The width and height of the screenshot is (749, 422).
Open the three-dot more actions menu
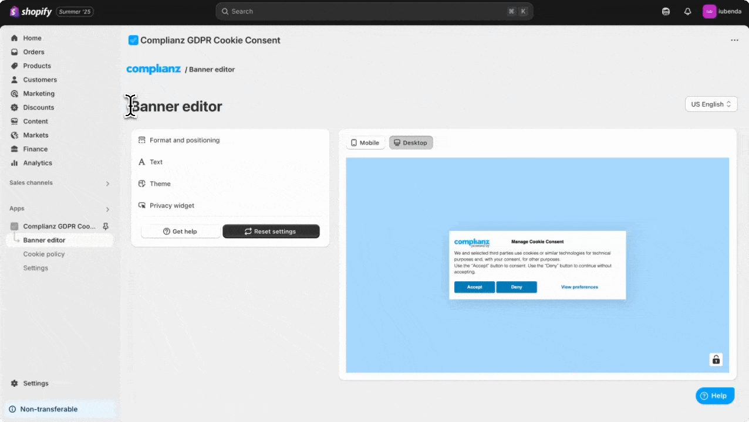pos(734,40)
